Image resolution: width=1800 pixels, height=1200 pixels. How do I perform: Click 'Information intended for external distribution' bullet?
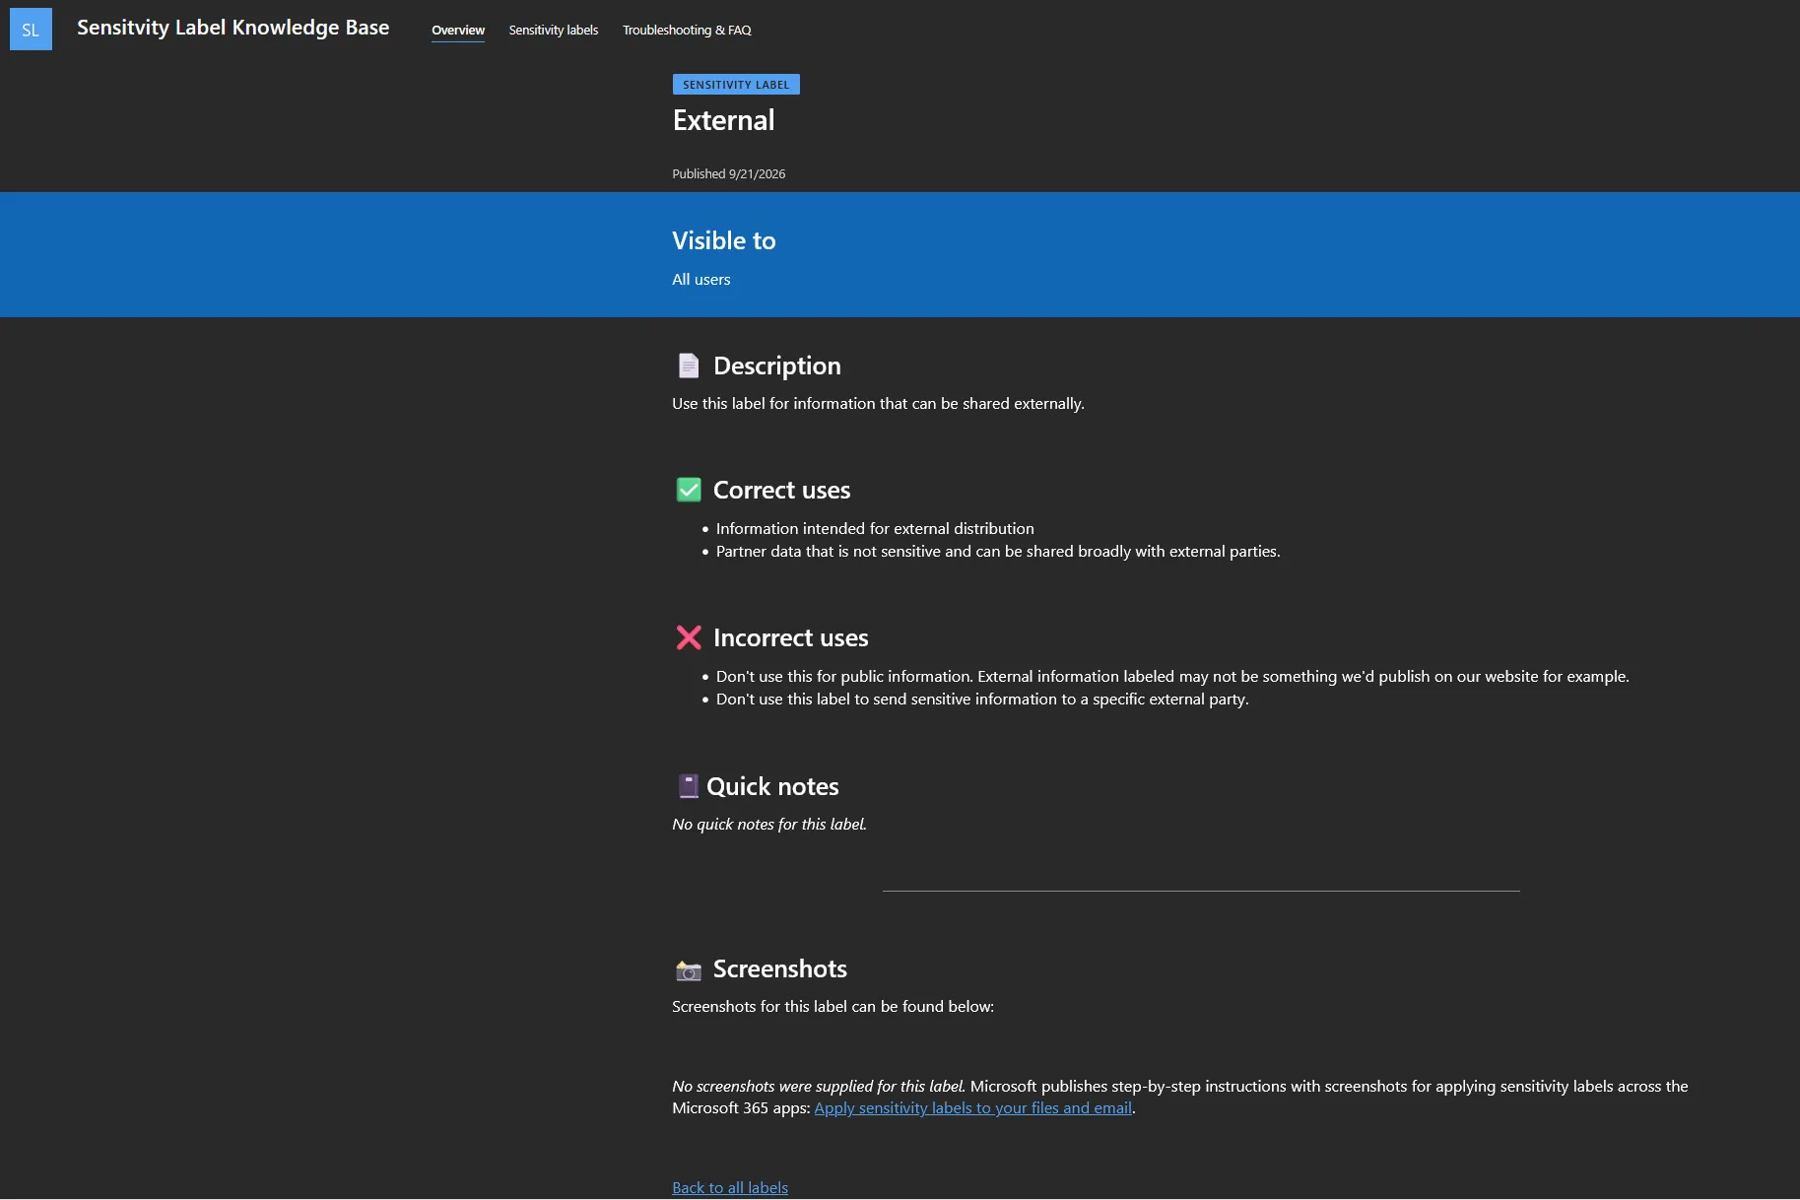coord(875,529)
